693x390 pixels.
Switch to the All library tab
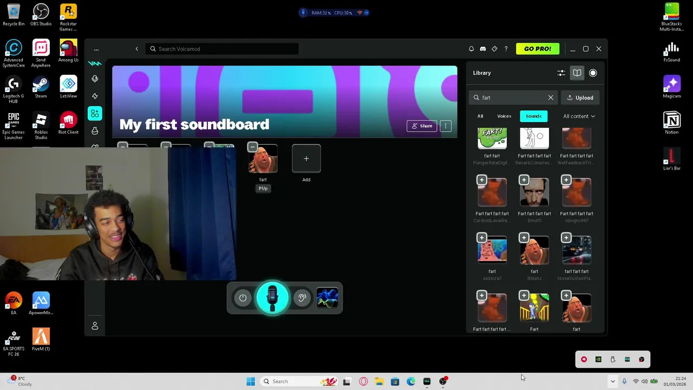point(480,116)
